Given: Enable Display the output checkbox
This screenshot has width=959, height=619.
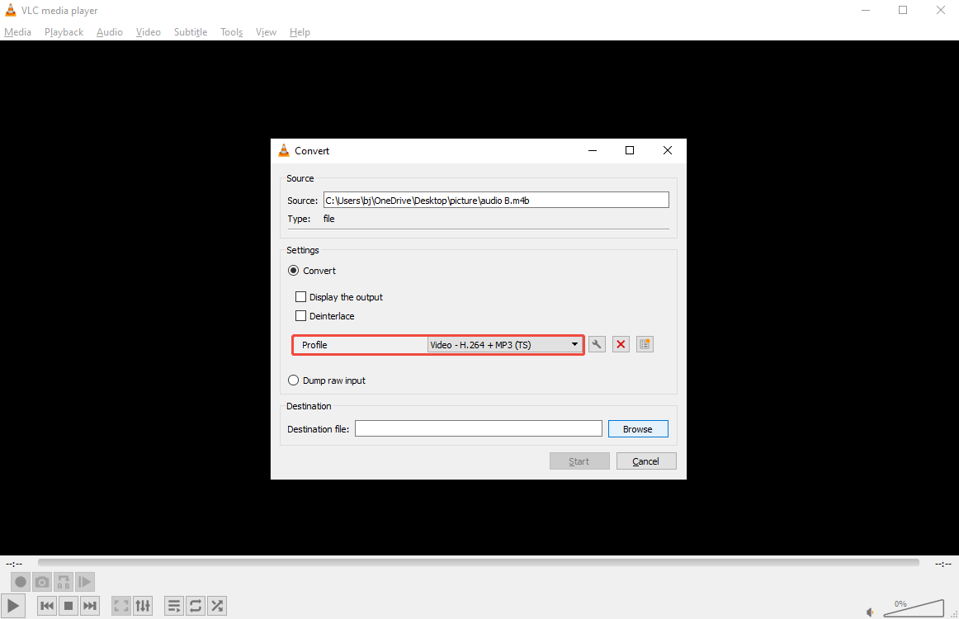Looking at the screenshot, I should (301, 296).
